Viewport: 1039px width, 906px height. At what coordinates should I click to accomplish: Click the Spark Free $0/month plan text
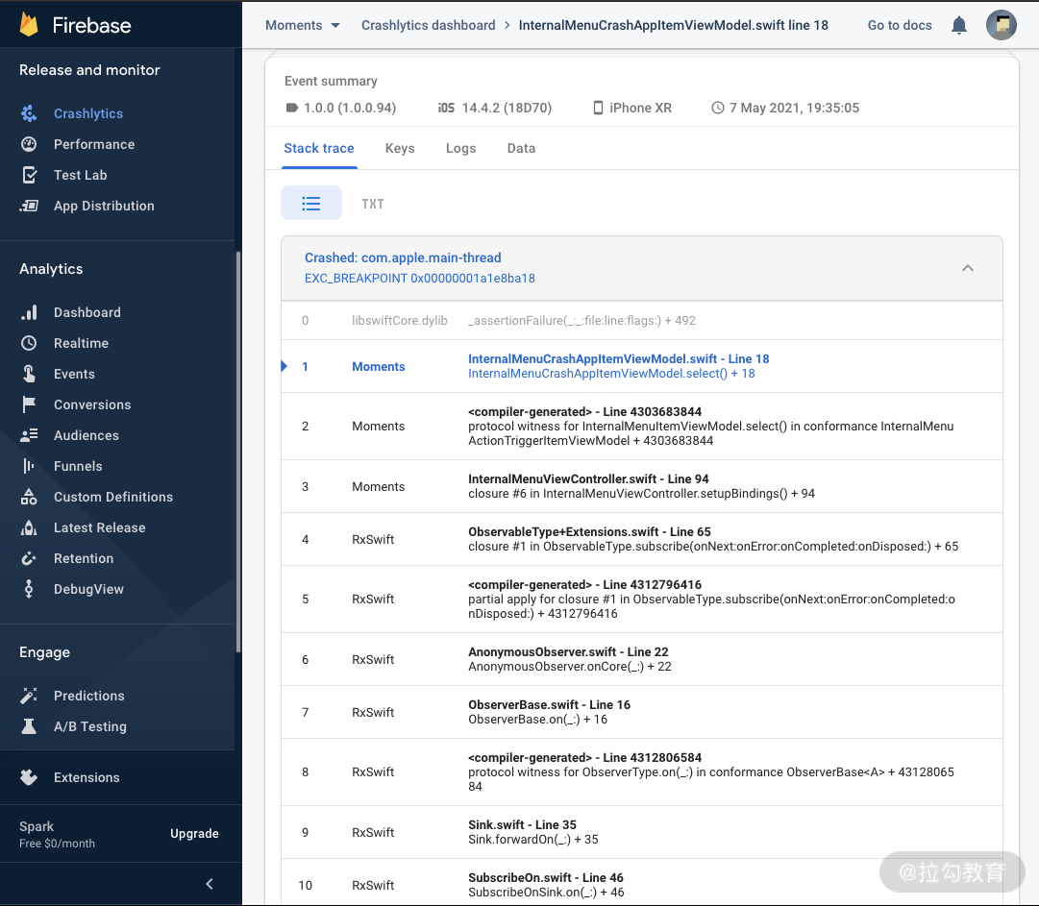tap(57, 834)
